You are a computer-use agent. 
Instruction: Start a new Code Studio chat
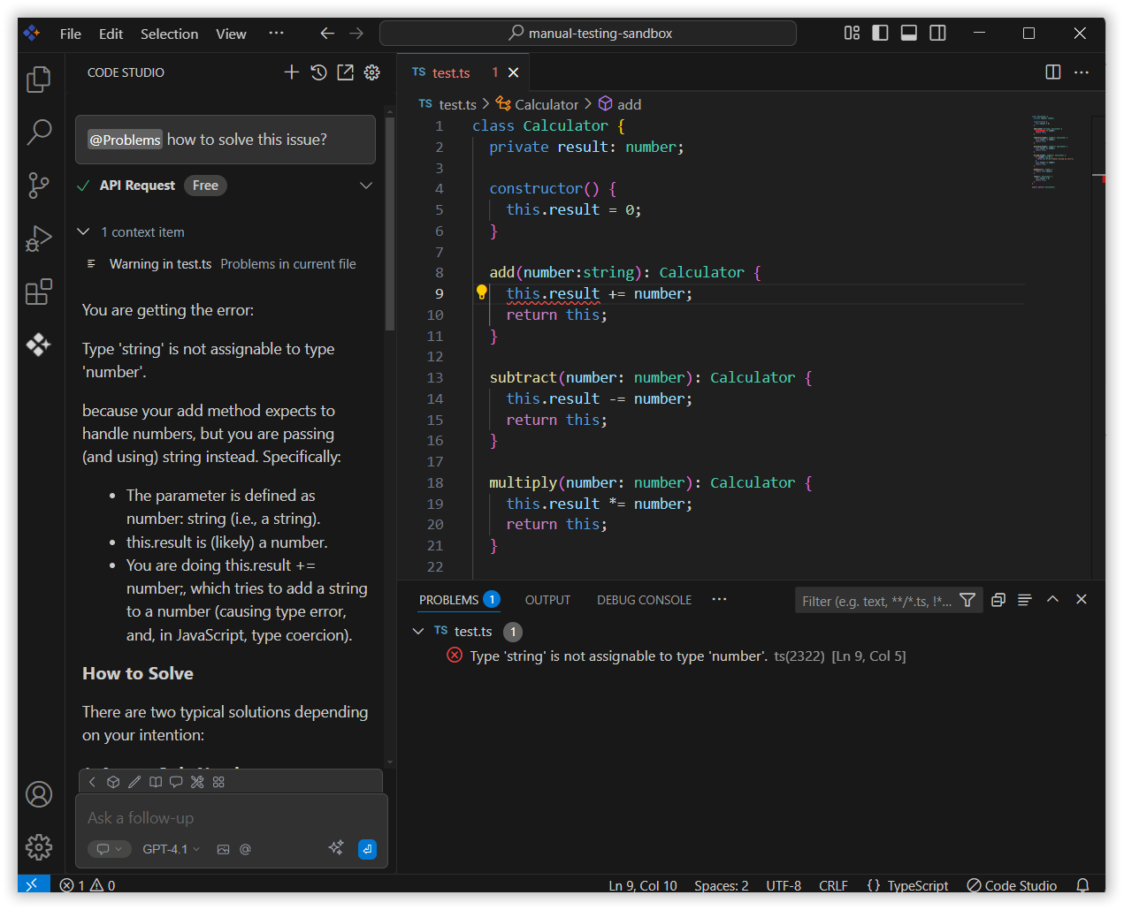click(292, 72)
